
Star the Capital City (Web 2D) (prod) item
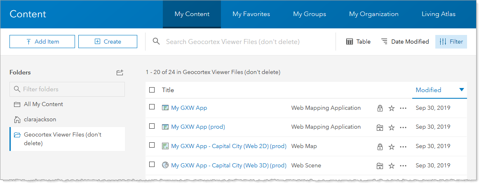coord(392,147)
